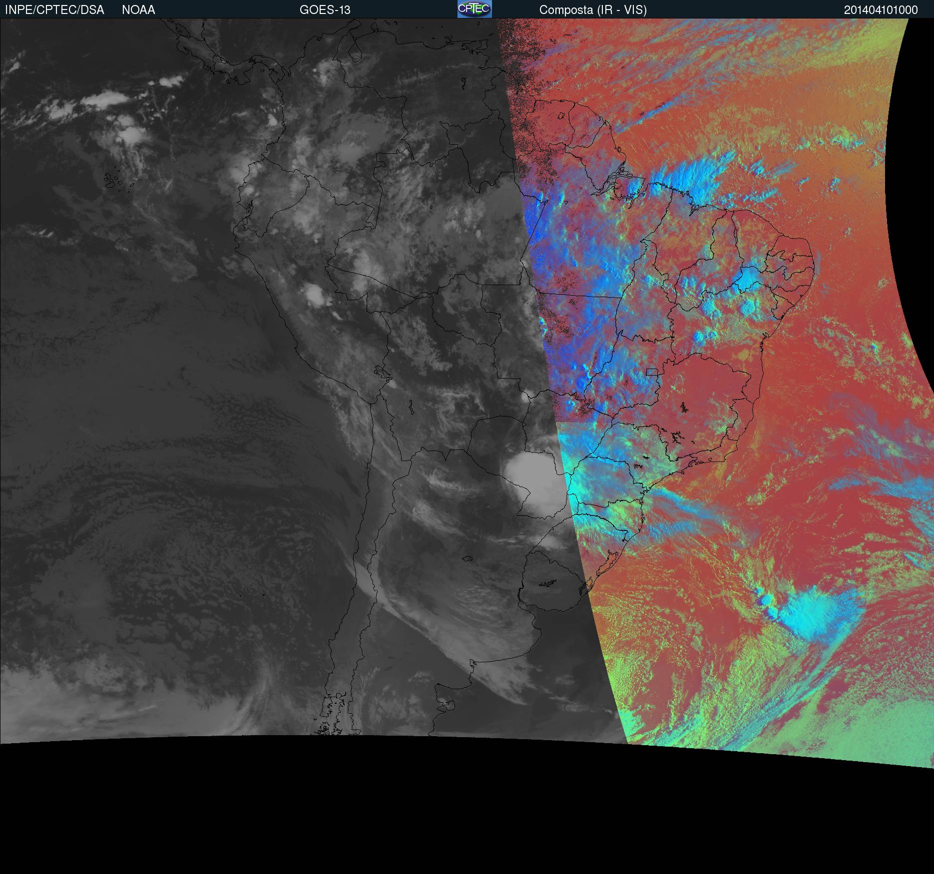The image size is (934, 874).
Task: Select the INPE/CPTEC/DSA header text
Action: click(x=54, y=10)
